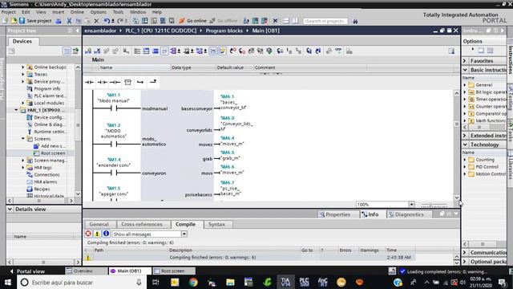Collapse the Basic instructions section
This screenshot has height=289, width=513.
(465, 70)
